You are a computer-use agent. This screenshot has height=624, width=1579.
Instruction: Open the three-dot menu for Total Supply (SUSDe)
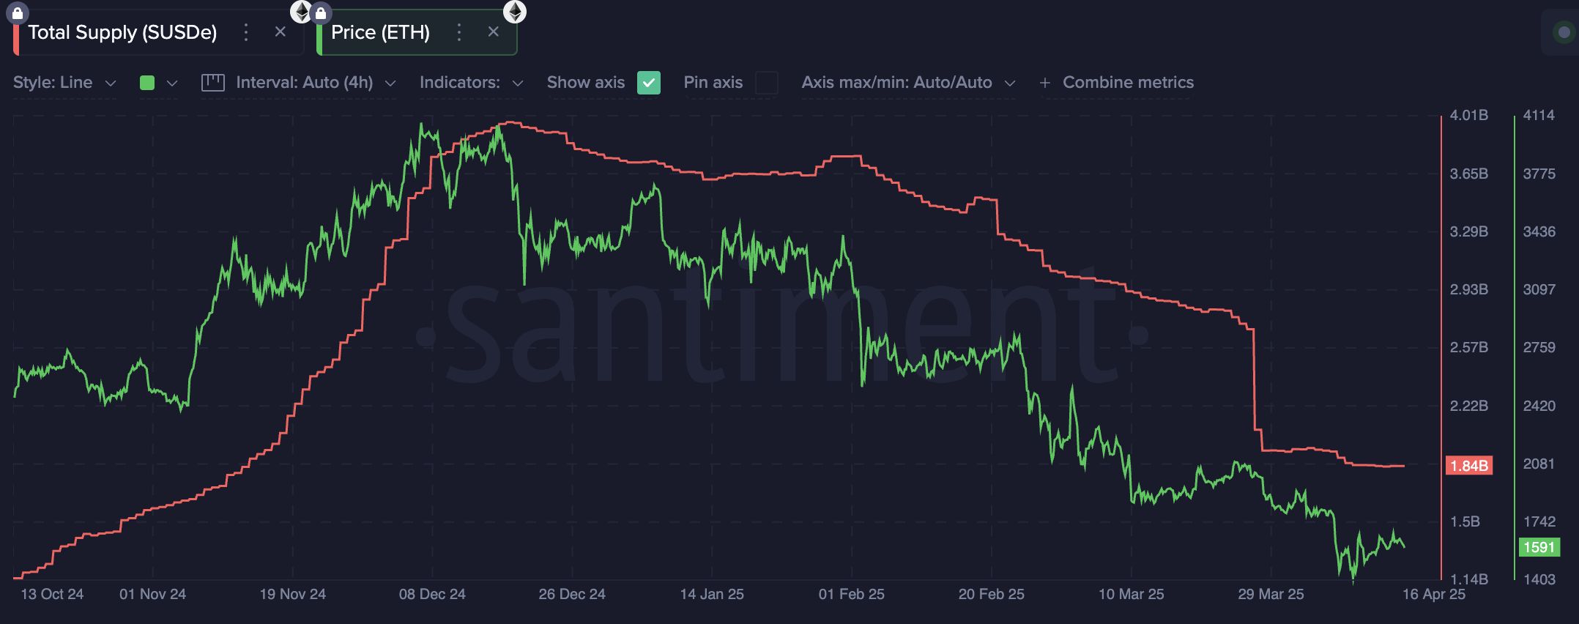tap(246, 32)
